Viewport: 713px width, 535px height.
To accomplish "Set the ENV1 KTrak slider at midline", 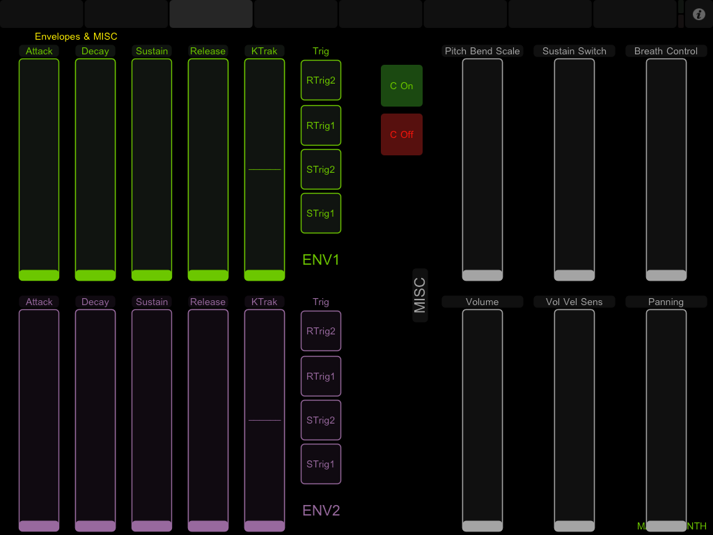I will pyautogui.click(x=265, y=169).
